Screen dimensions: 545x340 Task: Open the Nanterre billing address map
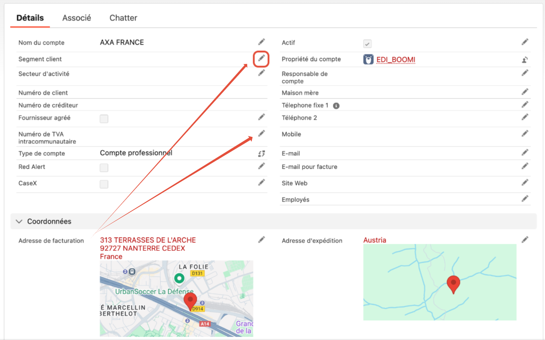[176, 299]
